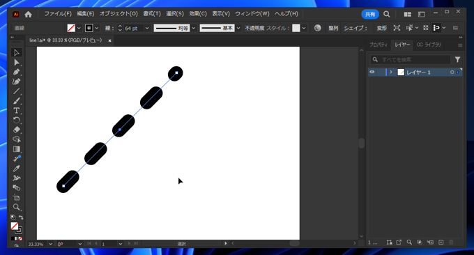474x255 pixels.
Task: Click the Illustrator home icon
Action: (x=28, y=14)
